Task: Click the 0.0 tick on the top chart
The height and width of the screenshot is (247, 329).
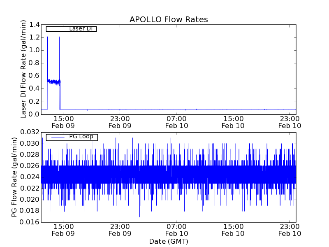Action: (34, 114)
